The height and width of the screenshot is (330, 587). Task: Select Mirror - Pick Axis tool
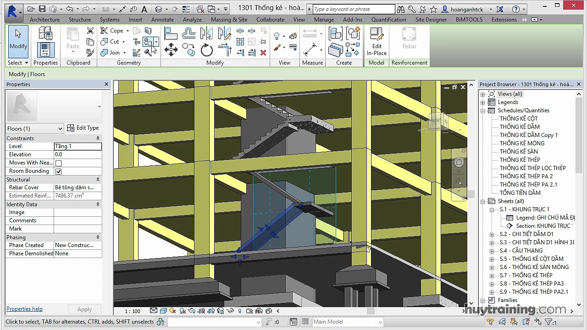click(x=206, y=33)
